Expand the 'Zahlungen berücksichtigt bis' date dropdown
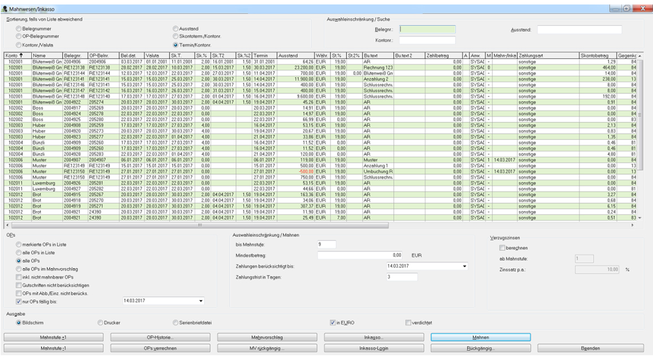Viewport: 653px width, 359px height. tap(464, 266)
